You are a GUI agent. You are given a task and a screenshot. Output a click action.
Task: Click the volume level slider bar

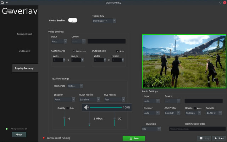105,107
